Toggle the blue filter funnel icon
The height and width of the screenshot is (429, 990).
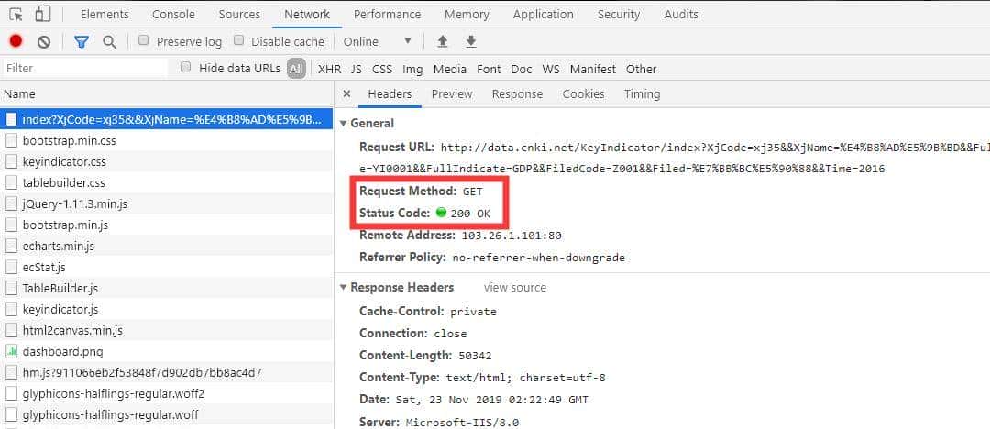81,41
